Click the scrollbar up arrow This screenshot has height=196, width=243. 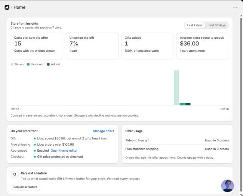coord(241,16)
